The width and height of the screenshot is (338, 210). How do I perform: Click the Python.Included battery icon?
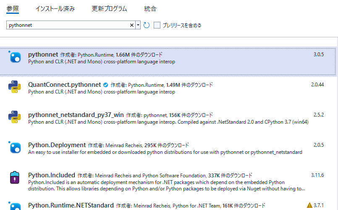[15, 177]
